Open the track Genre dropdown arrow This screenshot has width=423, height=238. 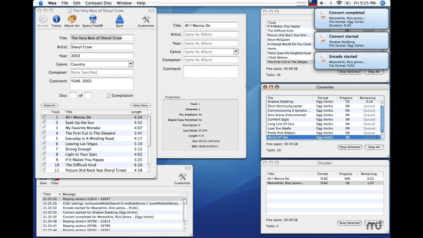[x=236, y=51]
